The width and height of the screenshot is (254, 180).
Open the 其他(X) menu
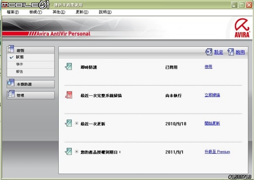pyautogui.click(x=59, y=12)
